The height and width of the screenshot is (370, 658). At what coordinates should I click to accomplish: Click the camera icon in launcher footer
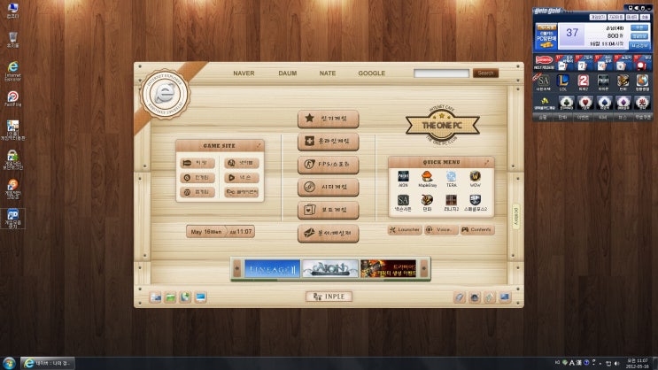[x=474, y=297]
